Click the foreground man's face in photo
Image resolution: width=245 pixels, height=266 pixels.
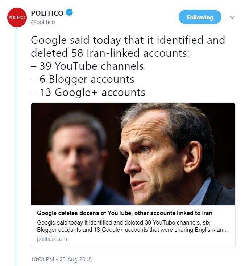point(152,160)
